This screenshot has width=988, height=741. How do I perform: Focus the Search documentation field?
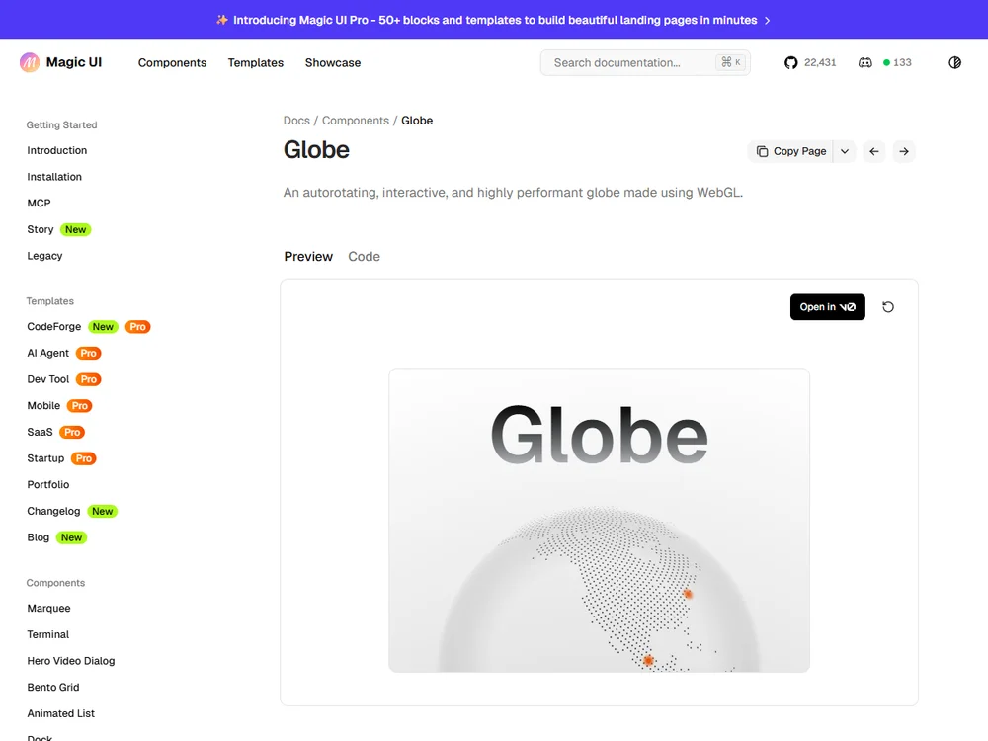[x=645, y=62]
